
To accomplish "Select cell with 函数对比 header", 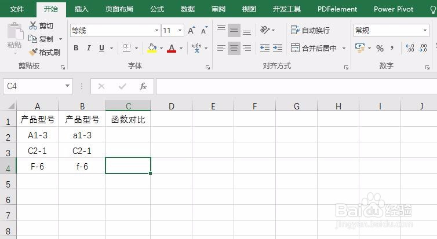I will click(x=128, y=120).
